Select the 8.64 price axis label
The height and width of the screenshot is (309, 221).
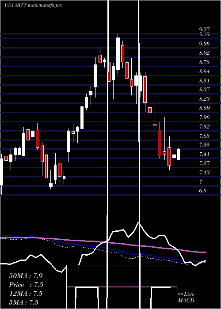tap(205, 71)
